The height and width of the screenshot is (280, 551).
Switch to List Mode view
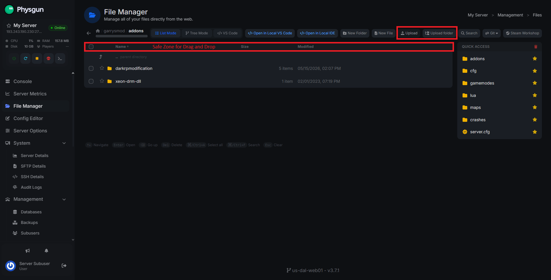click(x=166, y=33)
